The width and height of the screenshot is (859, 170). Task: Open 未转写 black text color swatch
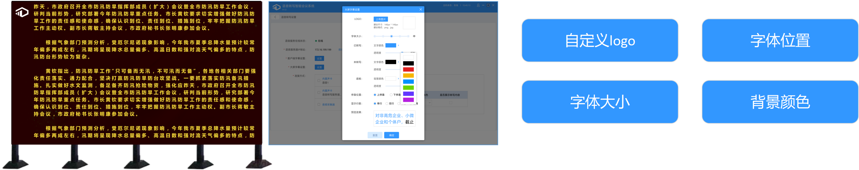tap(390, 62)
